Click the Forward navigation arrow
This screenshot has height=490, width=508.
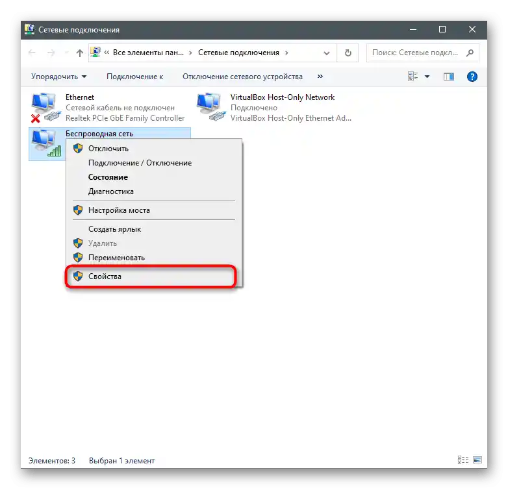51,53
